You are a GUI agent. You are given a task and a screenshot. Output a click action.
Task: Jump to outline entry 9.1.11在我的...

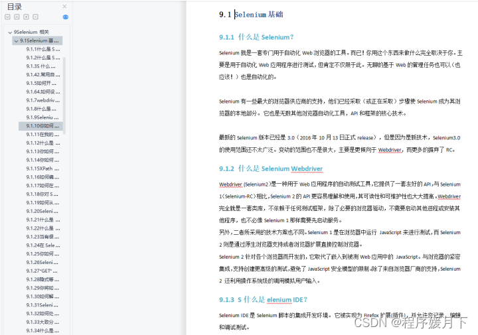pos(42,134)
